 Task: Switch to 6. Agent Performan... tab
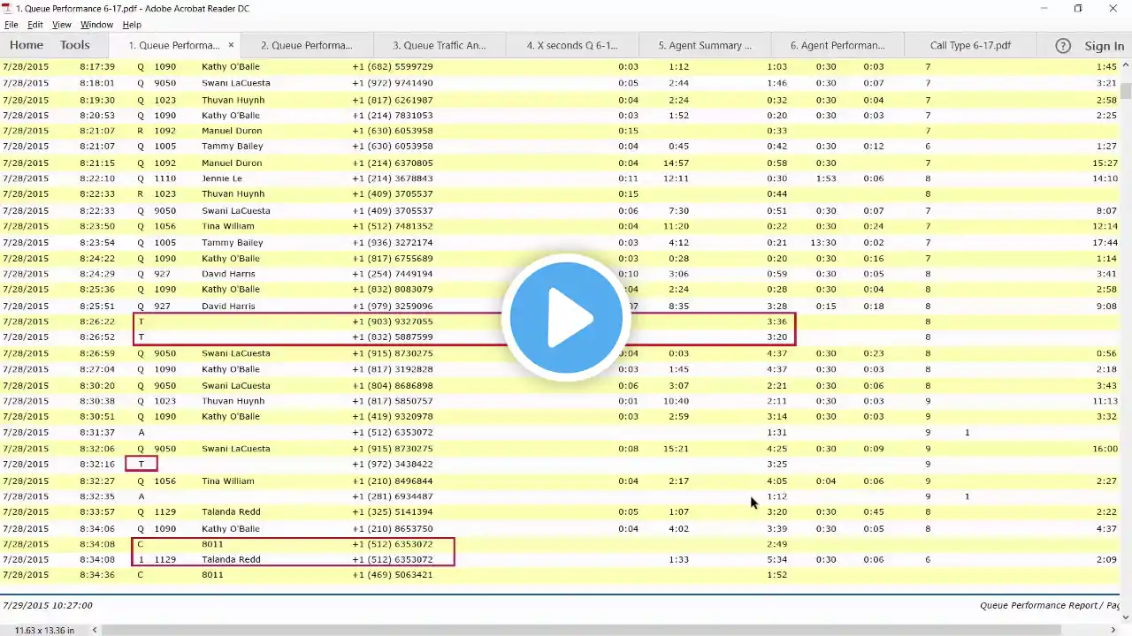(x=838, y=45)
